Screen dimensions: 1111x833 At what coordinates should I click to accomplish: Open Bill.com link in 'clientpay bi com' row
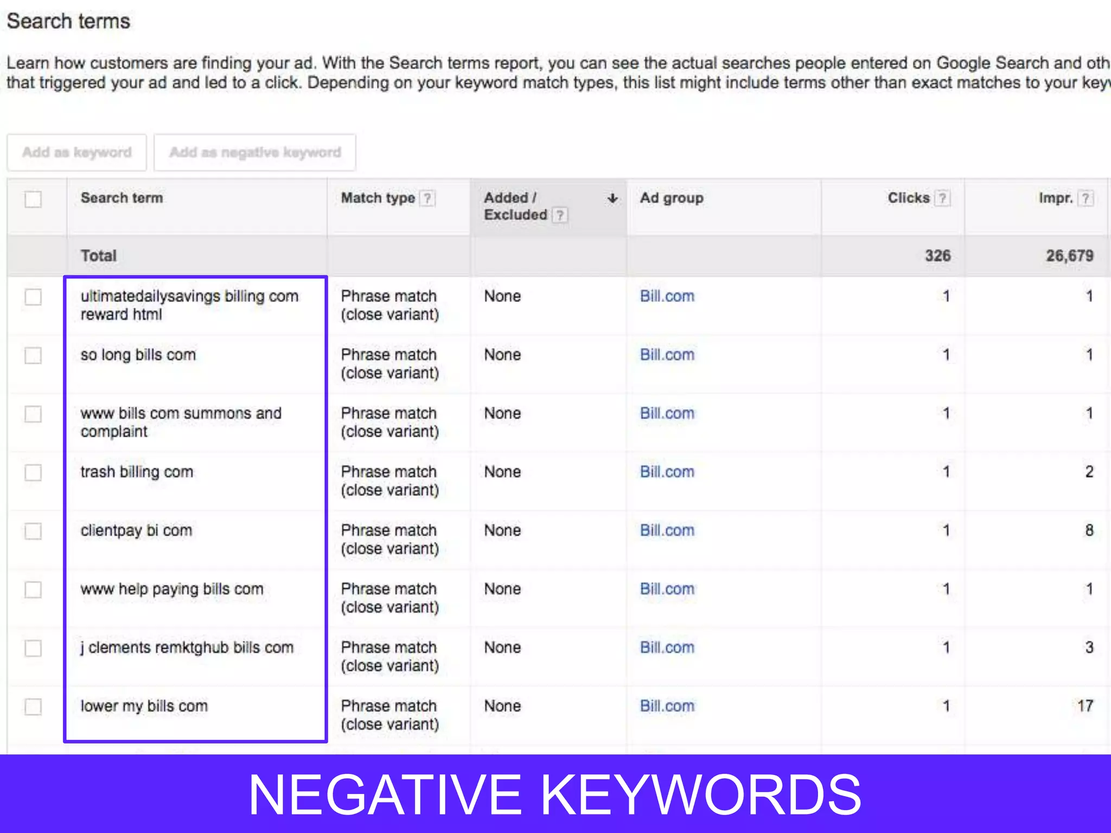[667, 530]
